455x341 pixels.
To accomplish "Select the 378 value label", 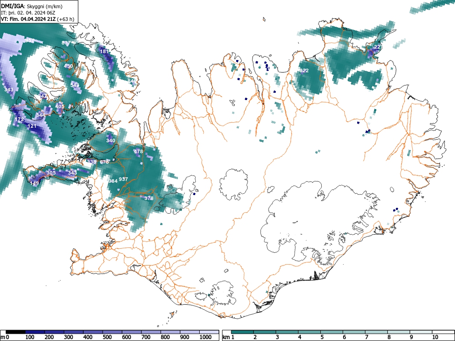I will 149,198.
